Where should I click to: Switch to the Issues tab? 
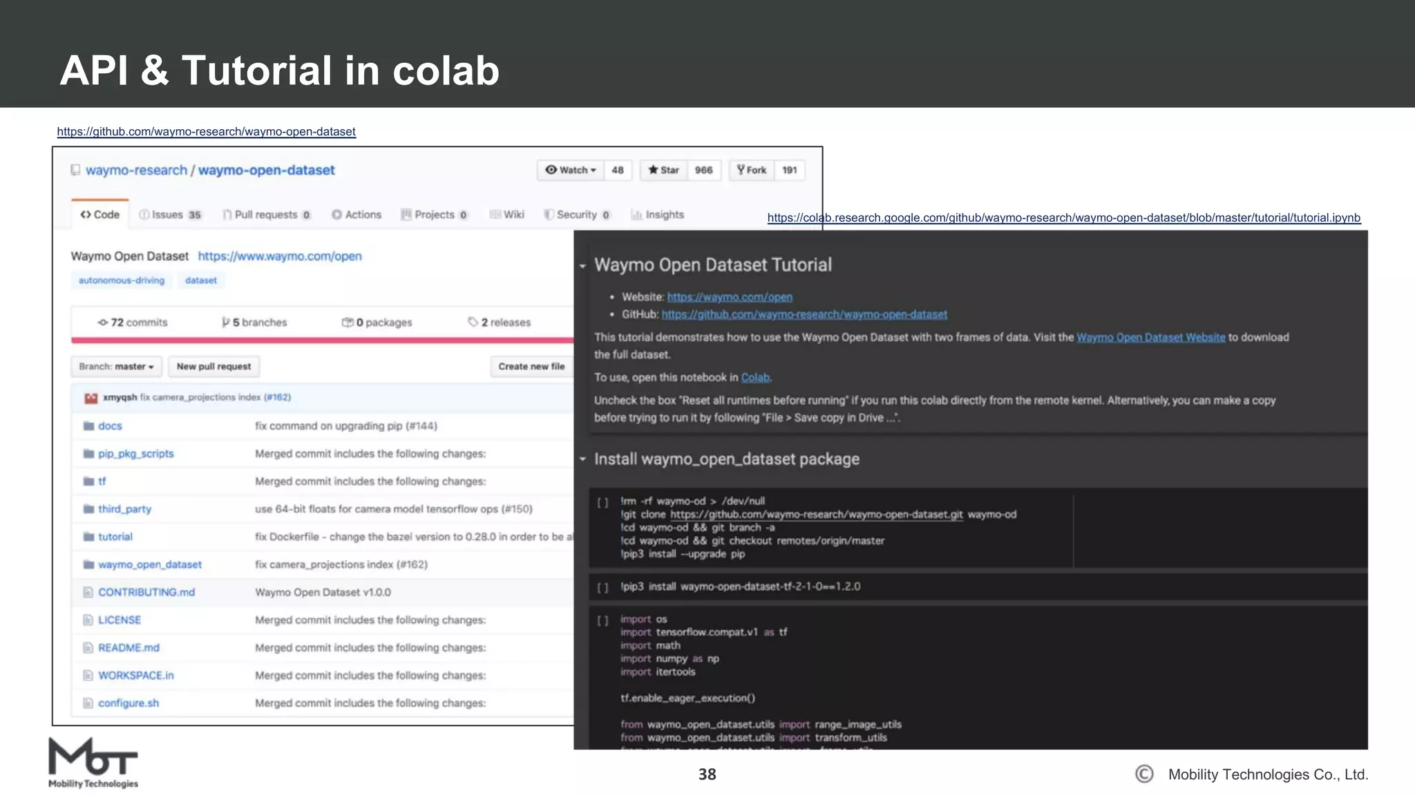(171, 215)
